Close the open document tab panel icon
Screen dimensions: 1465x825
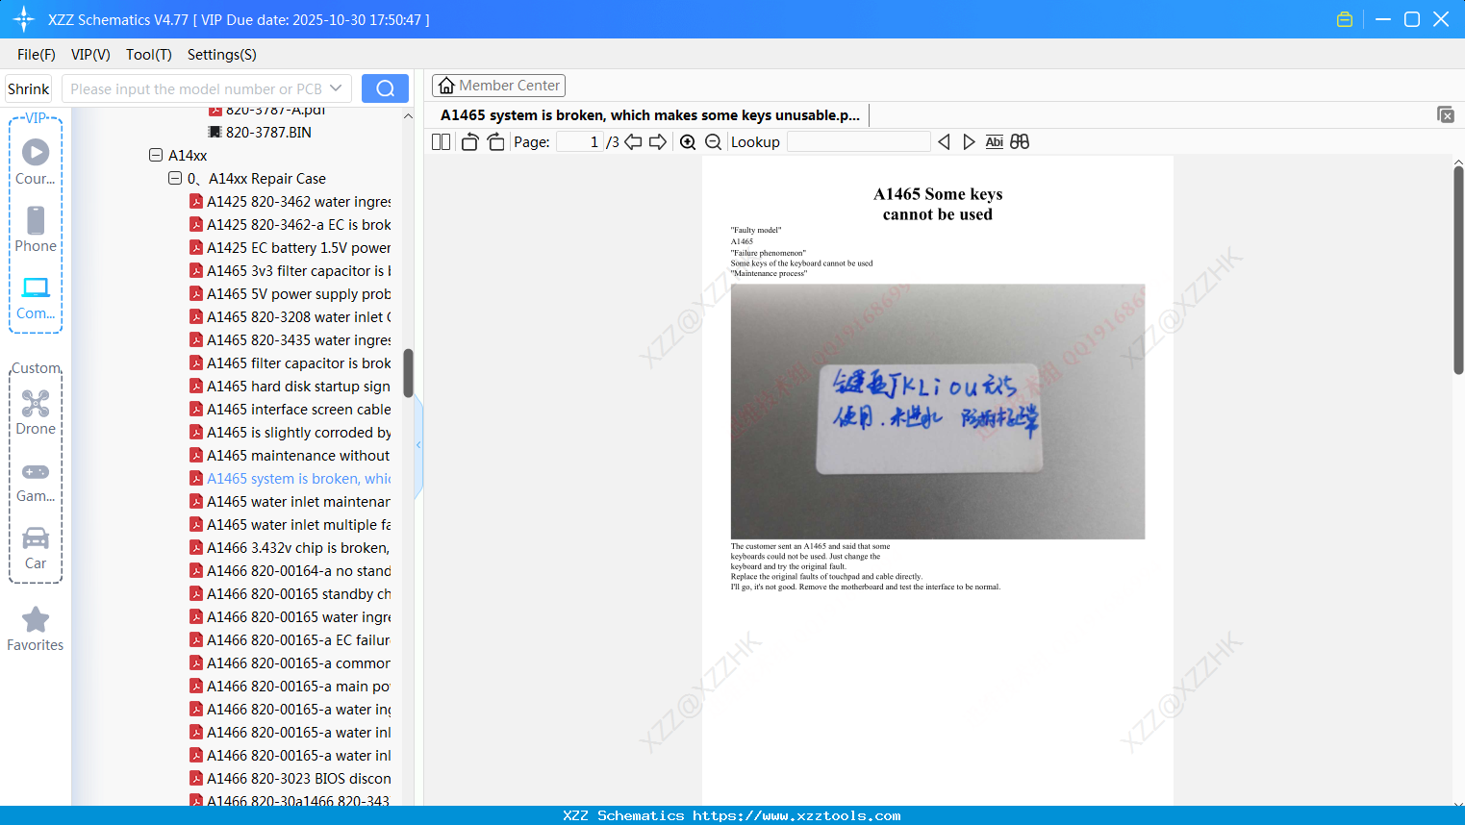tap(1446, 114)
